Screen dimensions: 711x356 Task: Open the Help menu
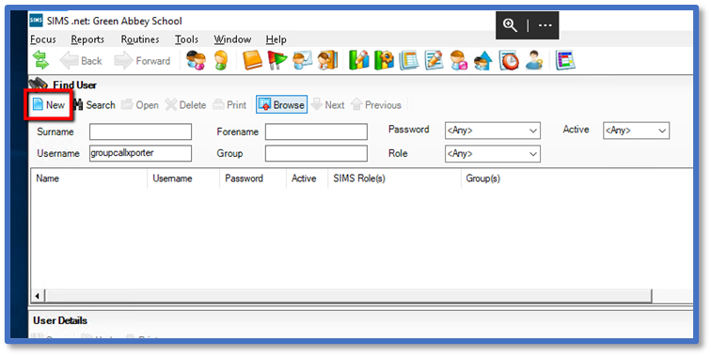point(276,39)
